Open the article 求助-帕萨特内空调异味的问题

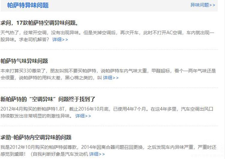(x=36, y=137)
